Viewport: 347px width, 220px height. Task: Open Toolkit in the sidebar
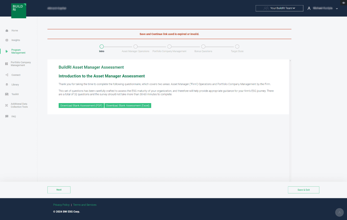[x=15, y=94]
